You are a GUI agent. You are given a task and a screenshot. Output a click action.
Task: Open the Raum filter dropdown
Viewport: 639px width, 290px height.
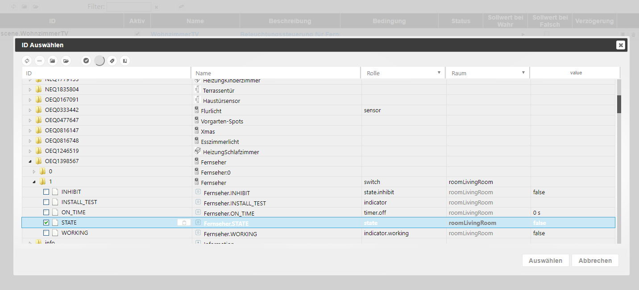pyautogui.click(x=523, y=73)
